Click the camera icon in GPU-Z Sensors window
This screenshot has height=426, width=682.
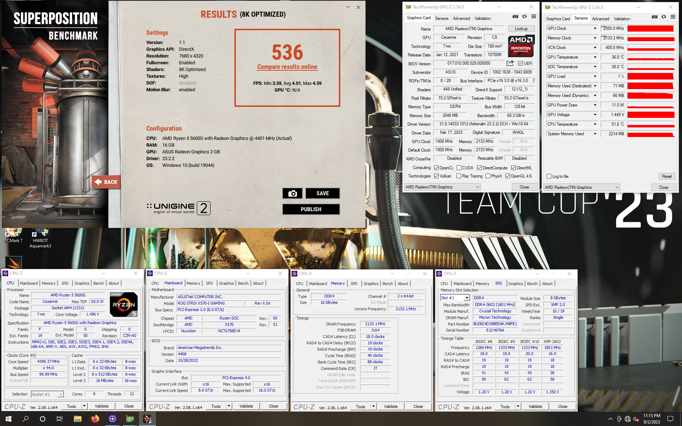(x=654, y=17)
